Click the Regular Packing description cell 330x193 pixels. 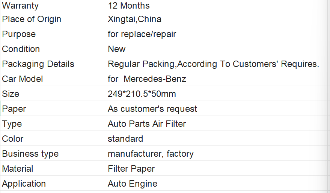(x=217, y=64)
